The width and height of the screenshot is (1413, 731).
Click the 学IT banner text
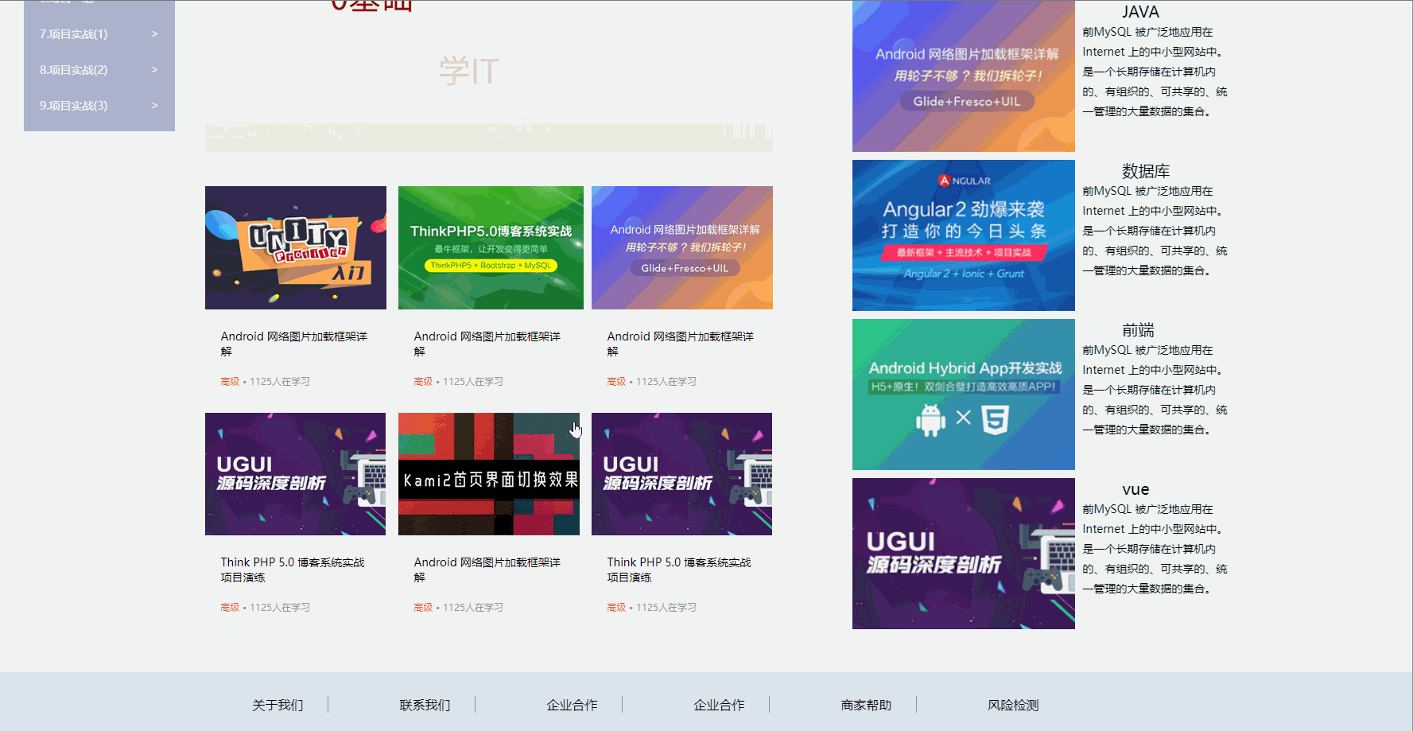(469, 72)
